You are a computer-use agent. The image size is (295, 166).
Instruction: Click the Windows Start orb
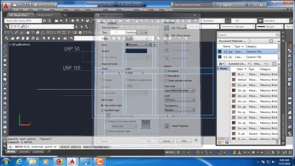tap(6, 162)
